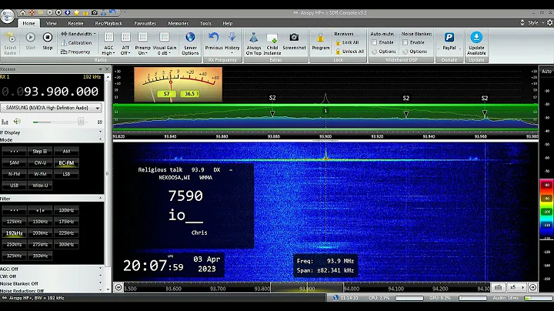The height and width of the screenshot is (311, 554).
Task: Zoom out waterfall with left magnifier icon
Action: 118,287
